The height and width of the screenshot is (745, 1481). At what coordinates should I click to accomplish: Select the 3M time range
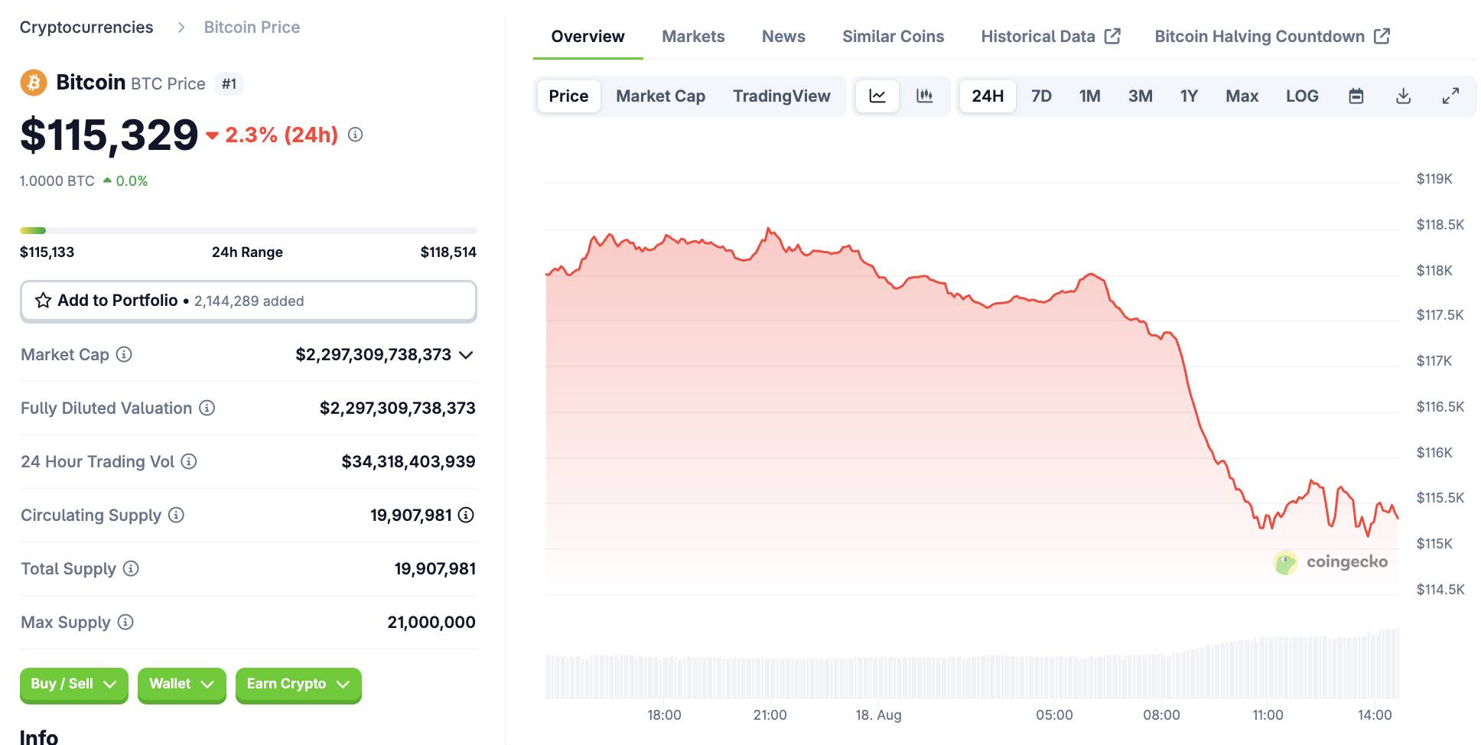coord(1140,96)
